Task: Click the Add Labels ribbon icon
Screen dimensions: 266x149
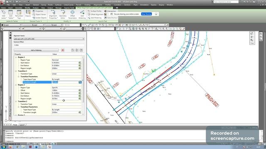Action: point(4,14)
